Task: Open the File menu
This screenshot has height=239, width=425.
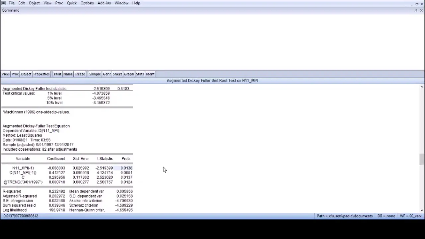Action: 11,3
